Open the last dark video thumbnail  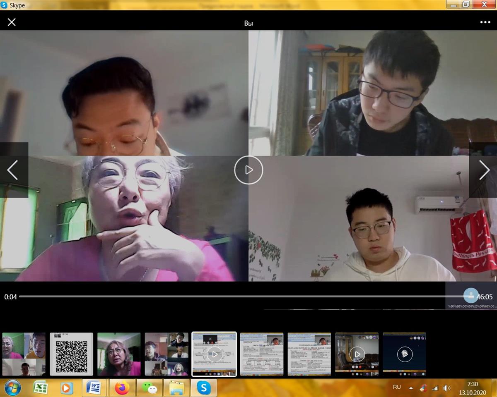[404, 354]
